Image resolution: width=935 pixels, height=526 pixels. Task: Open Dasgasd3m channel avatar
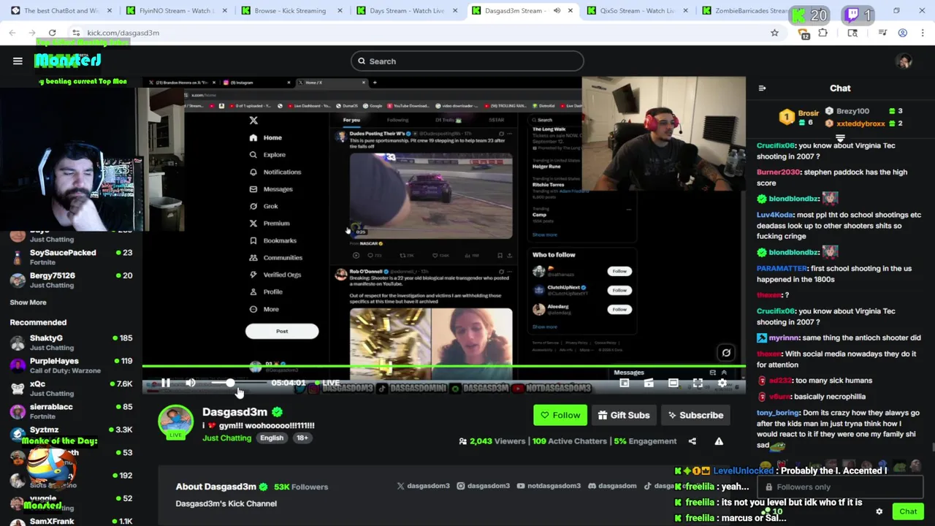coord(175,422)
